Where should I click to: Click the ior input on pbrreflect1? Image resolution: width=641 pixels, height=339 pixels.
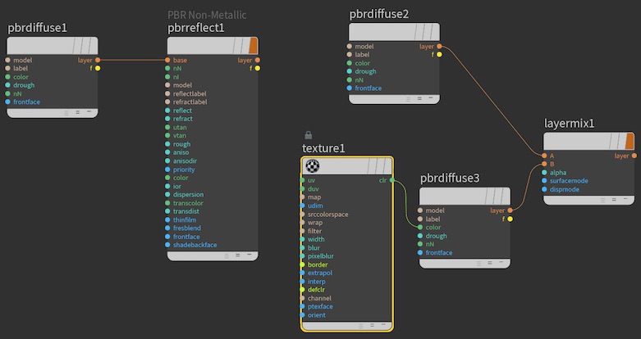pos(167,186)
